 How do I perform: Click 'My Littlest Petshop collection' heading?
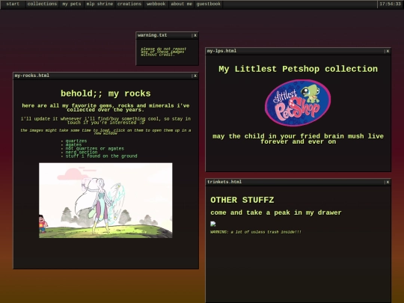pyautogui.click(x=298, y=69)
